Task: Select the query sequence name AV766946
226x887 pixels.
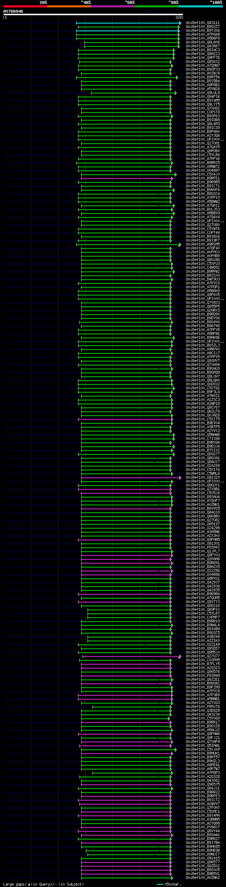Action: point(13,11)
